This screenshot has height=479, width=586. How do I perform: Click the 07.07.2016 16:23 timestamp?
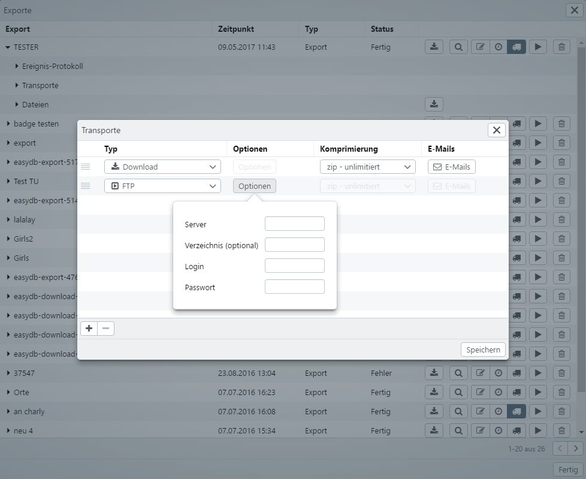pos(247,392)
